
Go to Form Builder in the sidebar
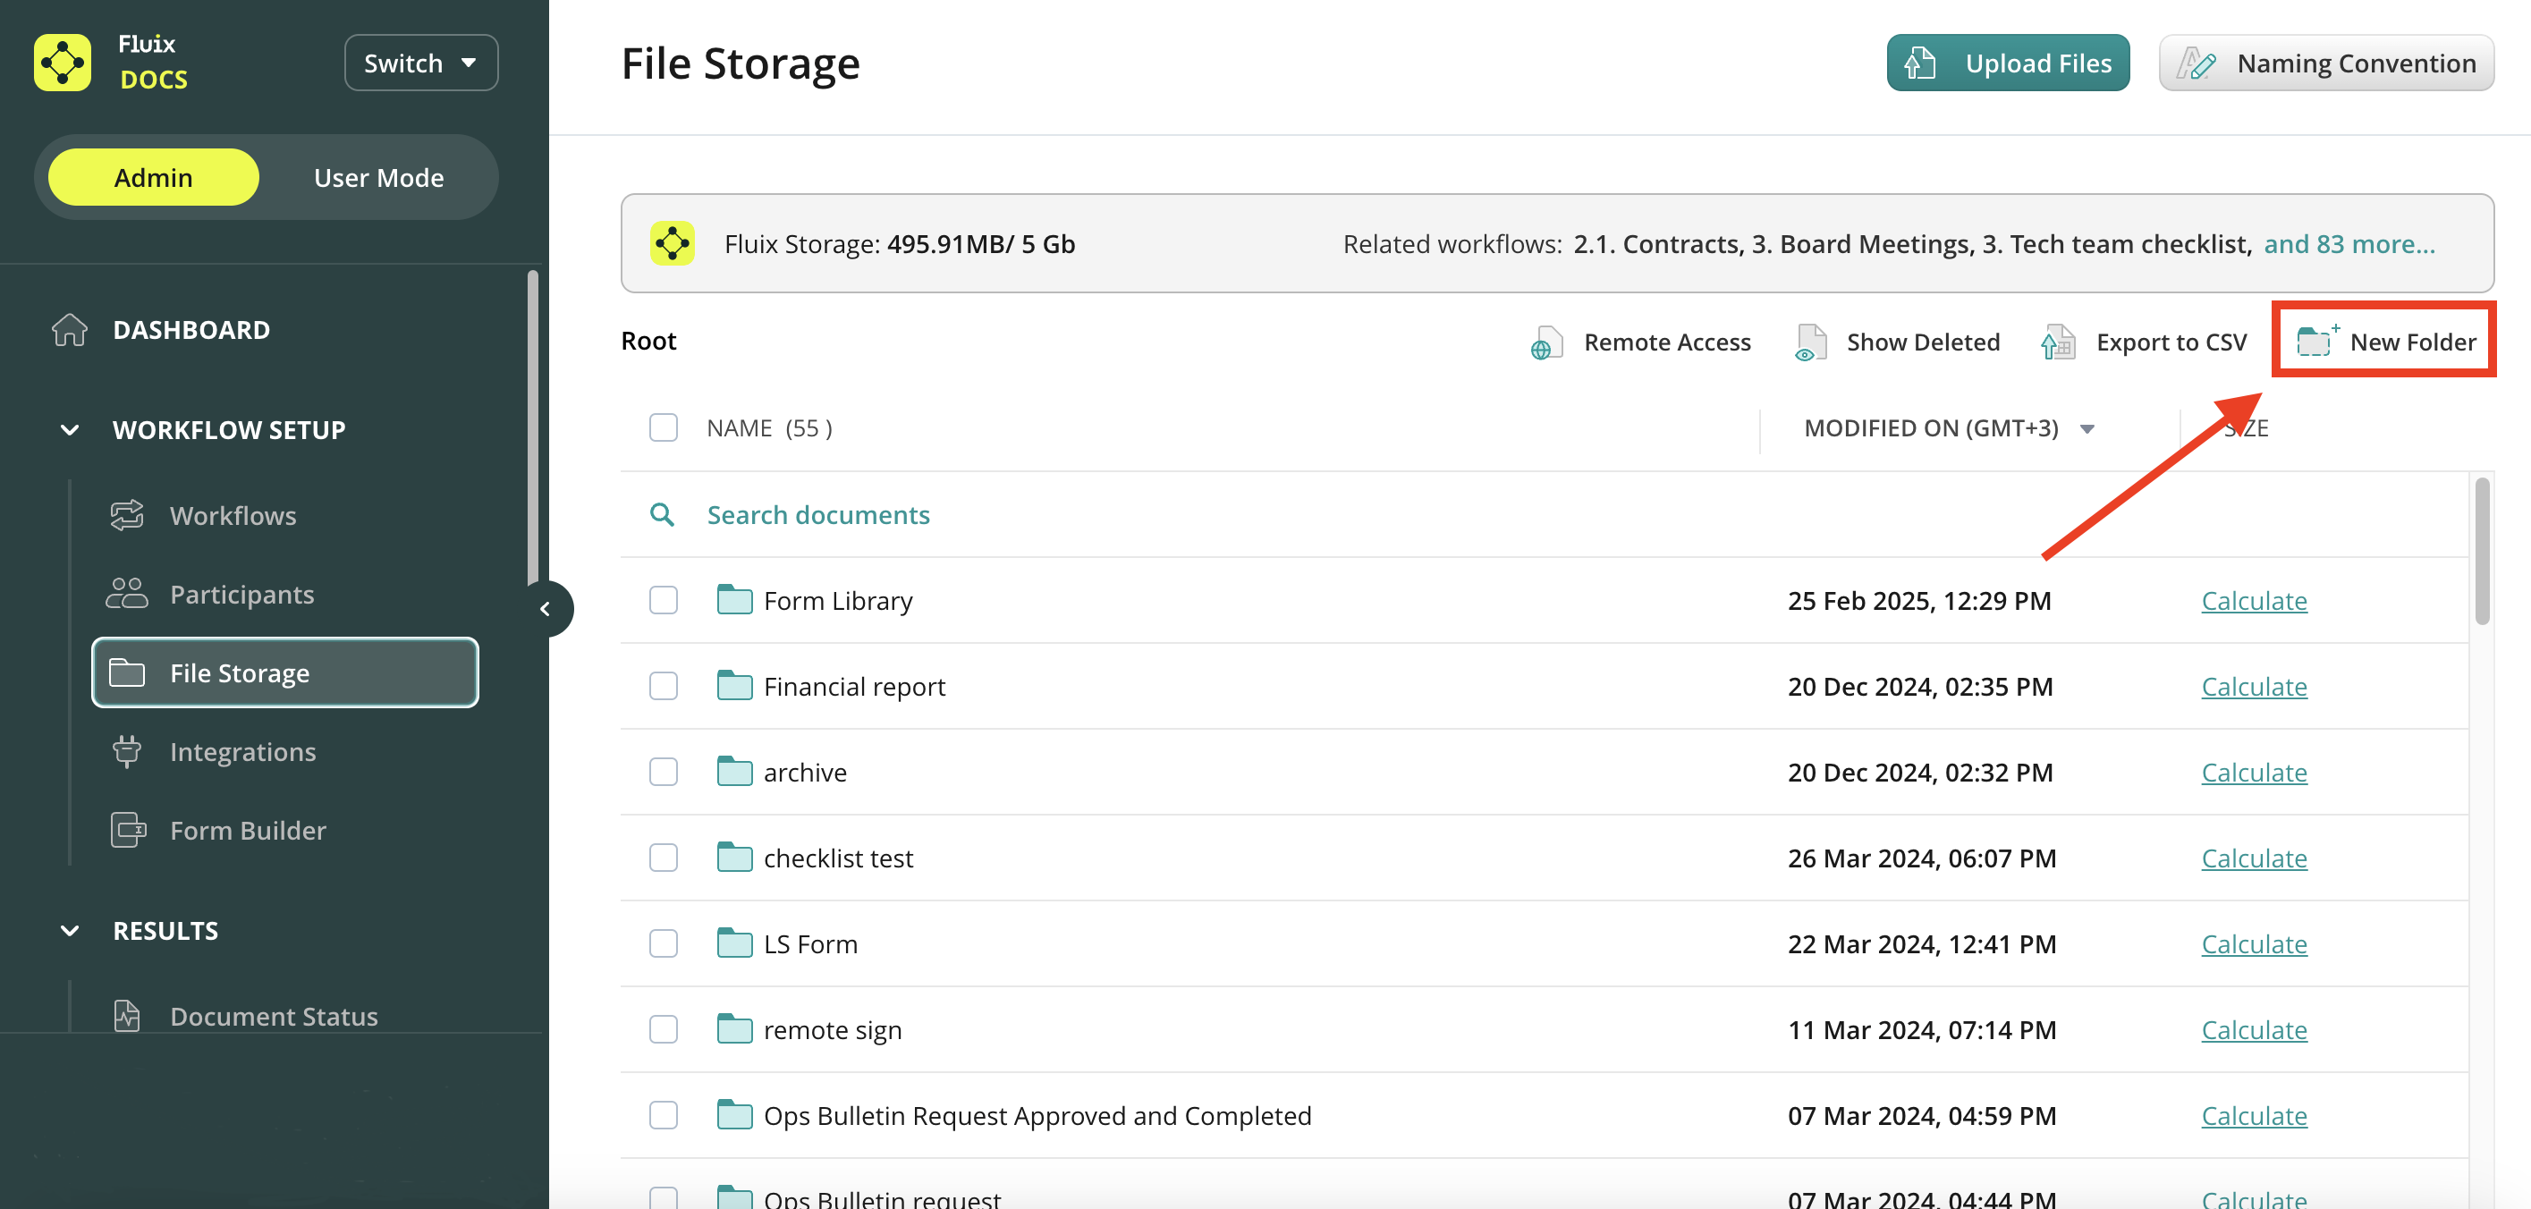click(248, 831)
